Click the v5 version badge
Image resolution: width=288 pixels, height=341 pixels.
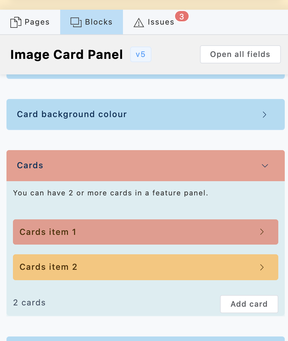[140, 54]
